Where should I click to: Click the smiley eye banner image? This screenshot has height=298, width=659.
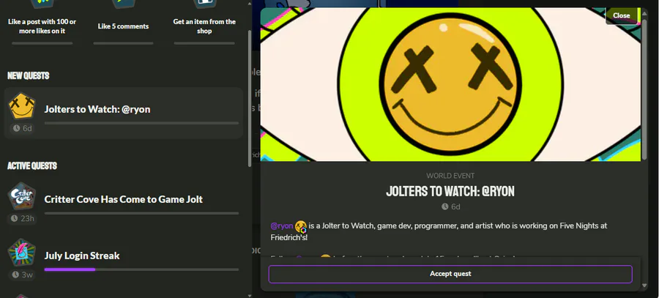(x=450, y=84)
